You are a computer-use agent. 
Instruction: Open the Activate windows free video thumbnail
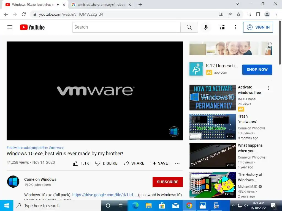tap(212, 98)
